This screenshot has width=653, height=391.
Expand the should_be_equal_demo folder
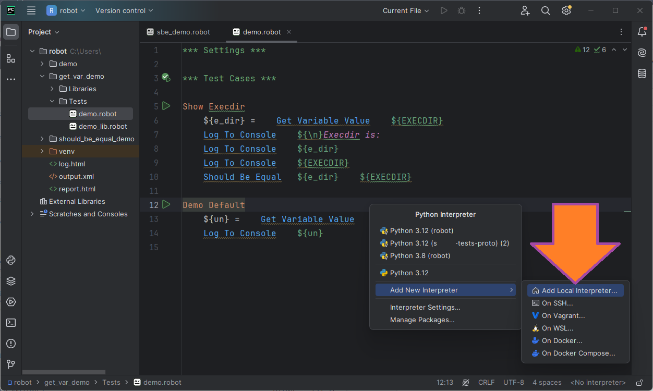point(42,139)
